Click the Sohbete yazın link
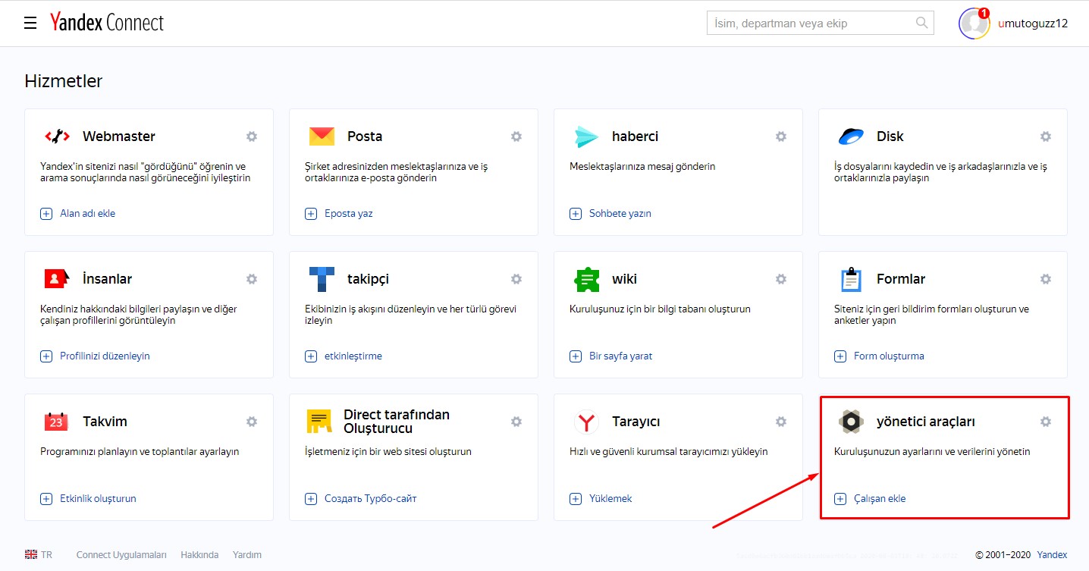Viewport: 1089px width, 571px height. tap(620, 214)
